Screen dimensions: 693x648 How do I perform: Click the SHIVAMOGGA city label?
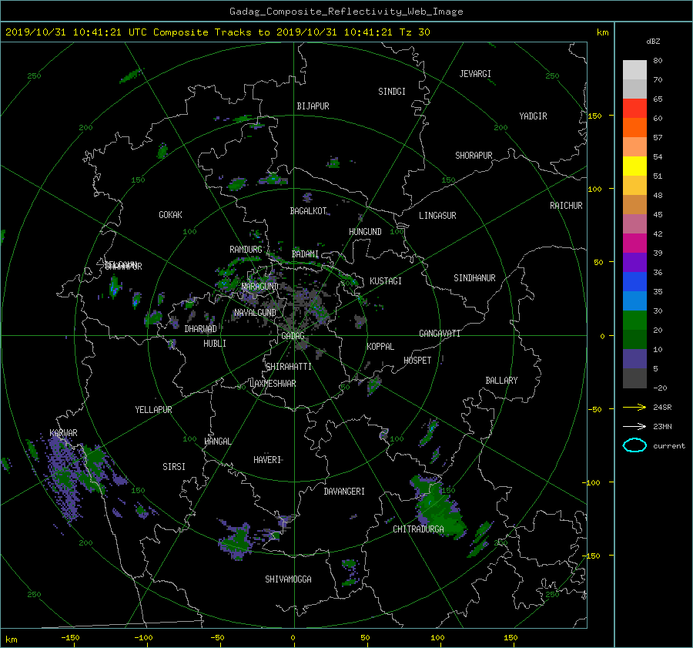(x=288, y=579)
